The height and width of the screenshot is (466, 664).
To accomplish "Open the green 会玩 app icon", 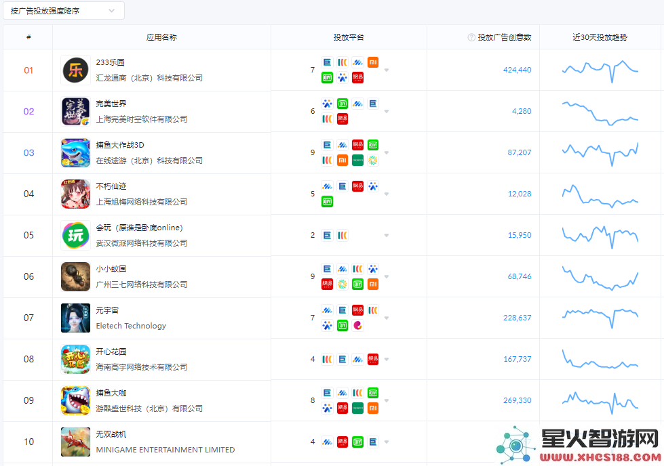I will click(x=75, y=235).
